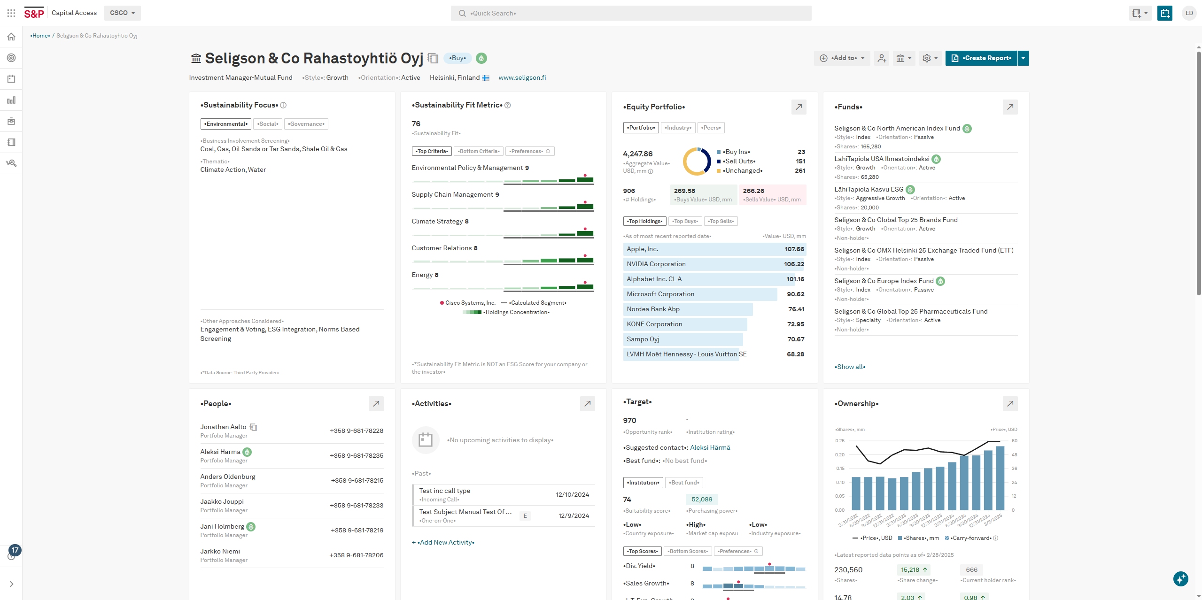Open the calendar icon in left sidebar

11,79
